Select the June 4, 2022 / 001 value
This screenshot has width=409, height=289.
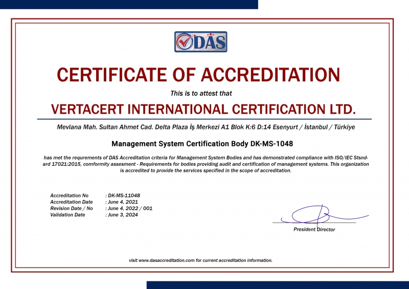pos(130,209)
